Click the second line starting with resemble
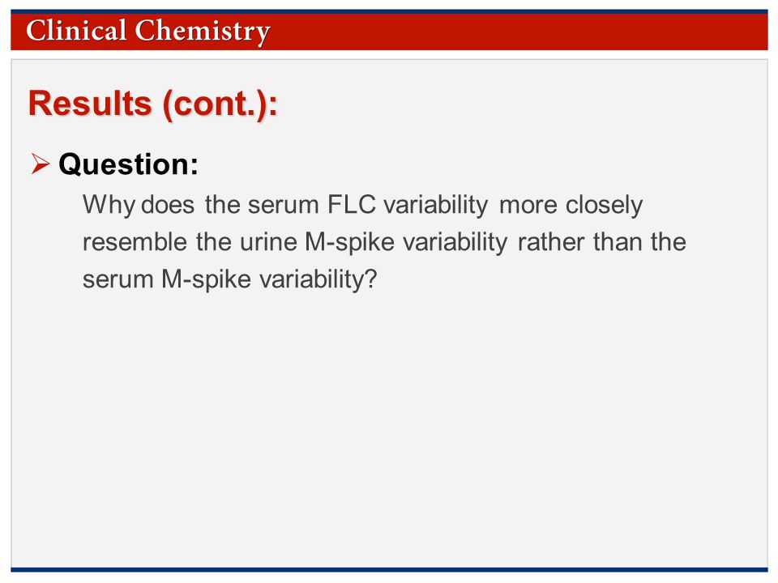This screenshot has width=778, height=583. 384,242
